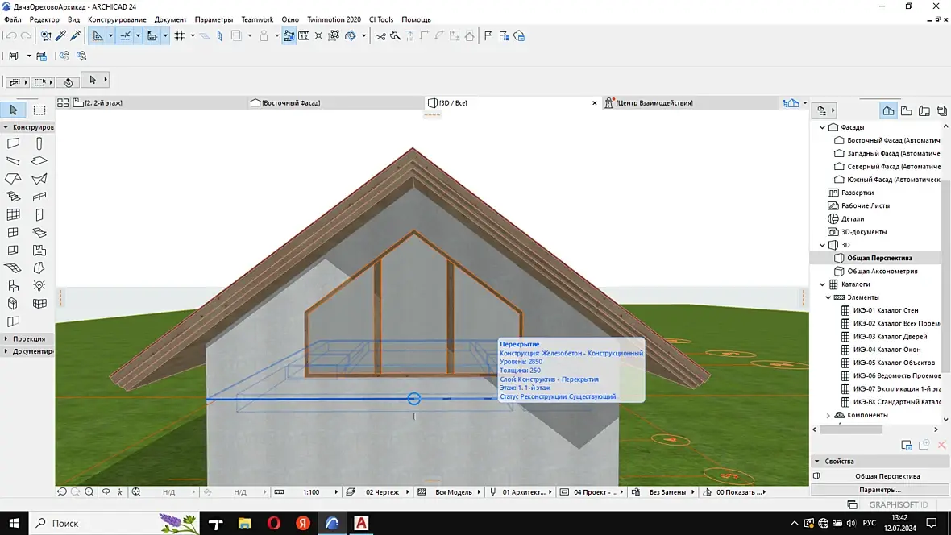Choose the Roof tool

point(13,179)
